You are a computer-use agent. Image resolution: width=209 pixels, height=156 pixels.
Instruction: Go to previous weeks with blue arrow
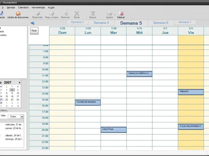pos(32,23)
